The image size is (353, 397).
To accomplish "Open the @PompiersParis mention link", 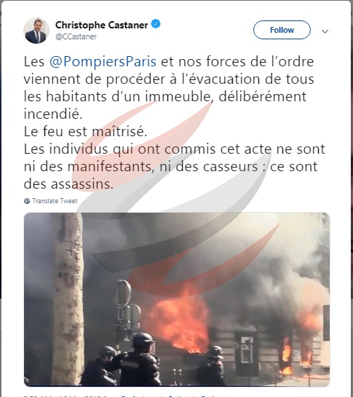I will (x=103, y=61).
